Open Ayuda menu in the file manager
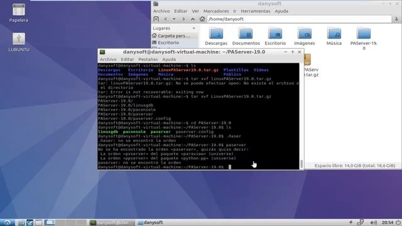Screen dimensions: 402x226 pos(281,11)
